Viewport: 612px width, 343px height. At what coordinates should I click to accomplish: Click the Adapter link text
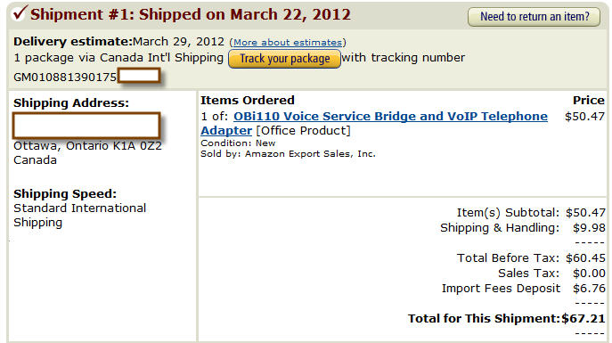pos(226,130)
